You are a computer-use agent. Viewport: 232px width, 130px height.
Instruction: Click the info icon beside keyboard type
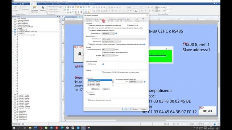click(145, 82)
